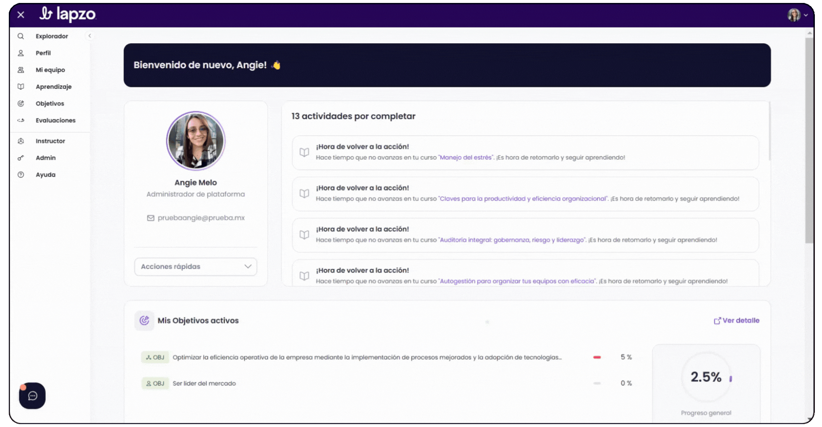822x427 pixels.
Task: Click book icon for Claves para la productividad
Action: (304, 193)
